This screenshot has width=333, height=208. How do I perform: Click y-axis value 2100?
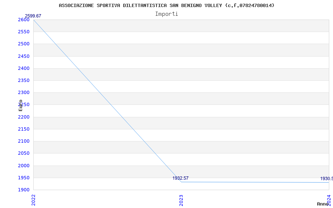24,141
